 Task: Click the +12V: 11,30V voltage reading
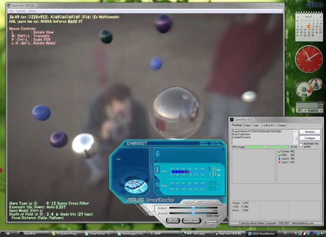(x=241, y=207)
